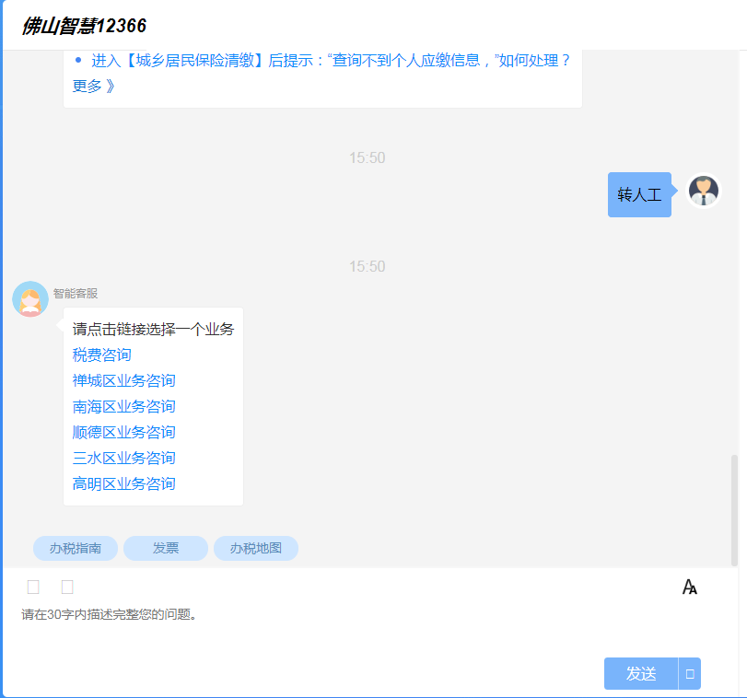Click the font size adjust icon

[689, 587]
